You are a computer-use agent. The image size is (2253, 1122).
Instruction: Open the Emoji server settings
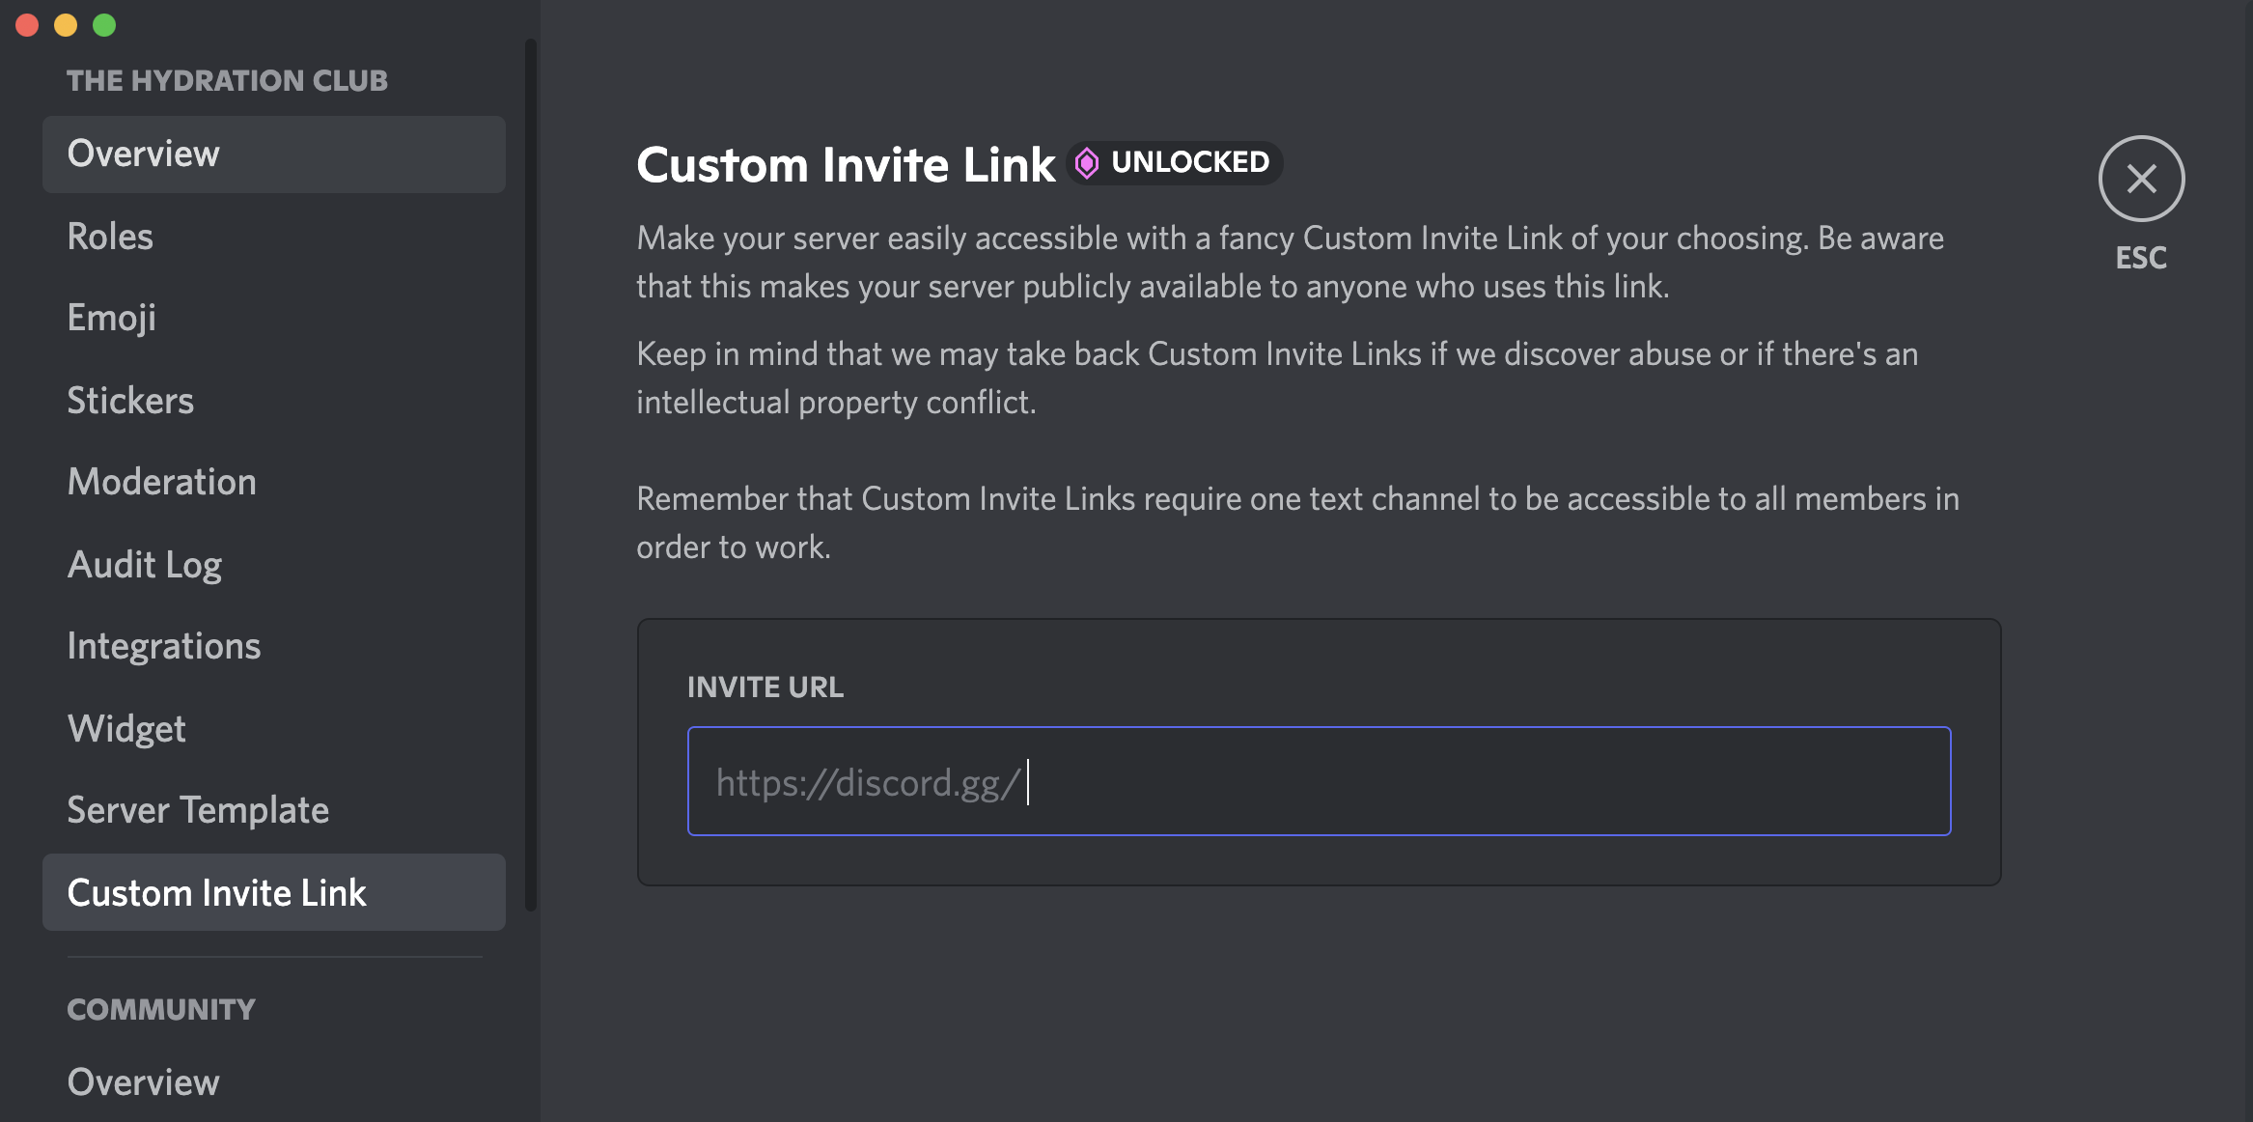pyautogui.click(x=111, y=315)
